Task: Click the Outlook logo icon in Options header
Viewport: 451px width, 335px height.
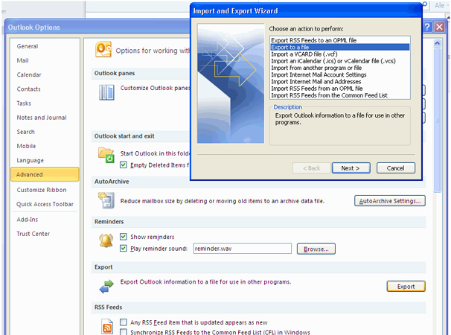Action: point(103,49)
